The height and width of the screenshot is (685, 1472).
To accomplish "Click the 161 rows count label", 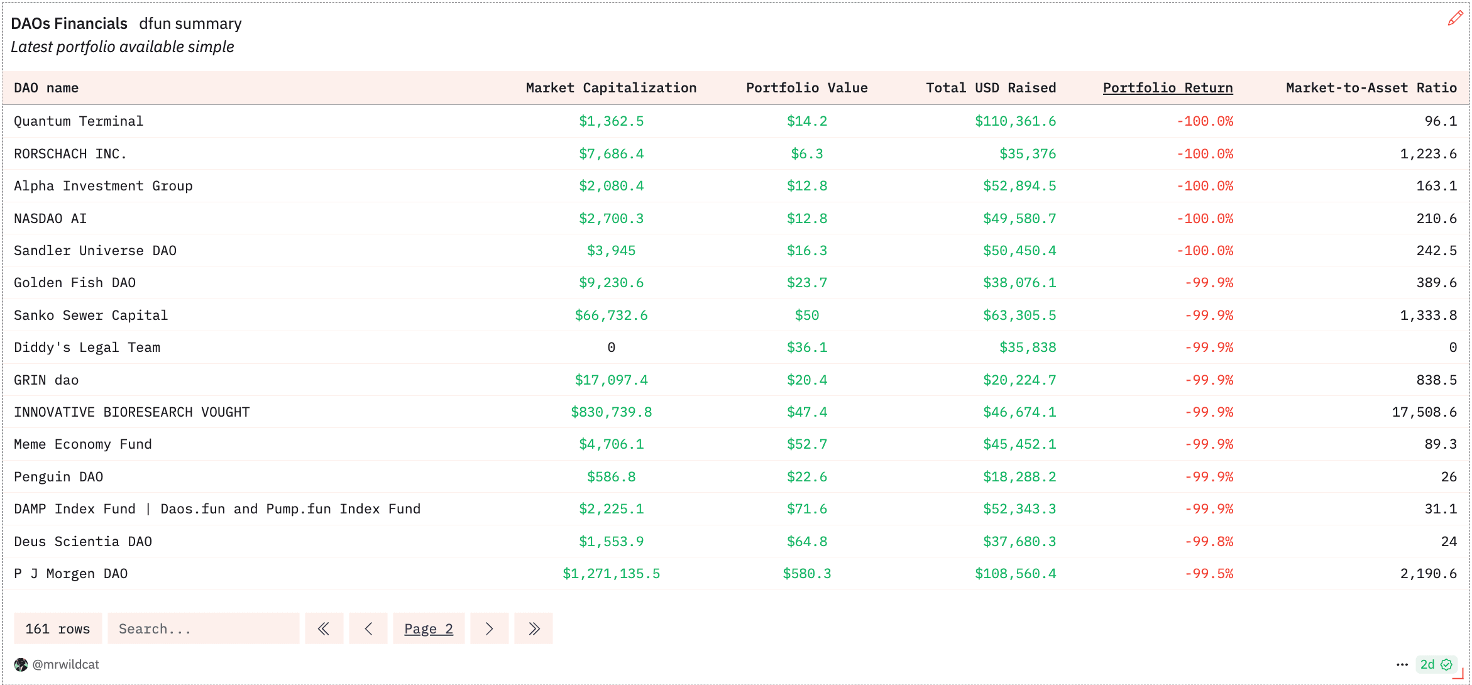I will (x=58, y=628).
